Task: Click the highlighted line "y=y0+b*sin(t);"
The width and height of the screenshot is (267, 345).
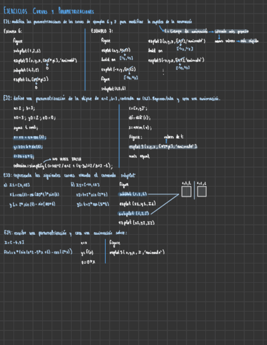Action: 28,147
